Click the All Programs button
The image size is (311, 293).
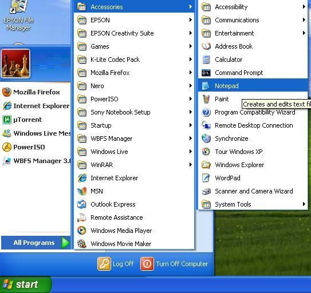coord(36,243)
